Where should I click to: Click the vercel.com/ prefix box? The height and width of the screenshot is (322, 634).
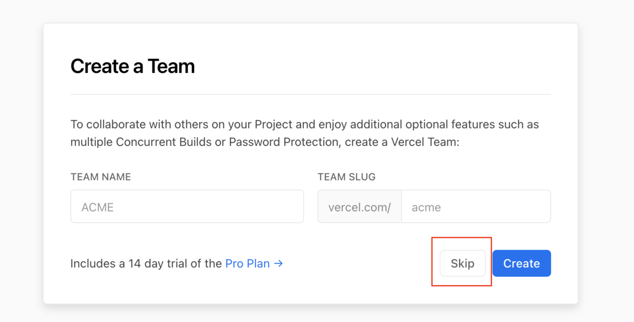click(359, 207)
